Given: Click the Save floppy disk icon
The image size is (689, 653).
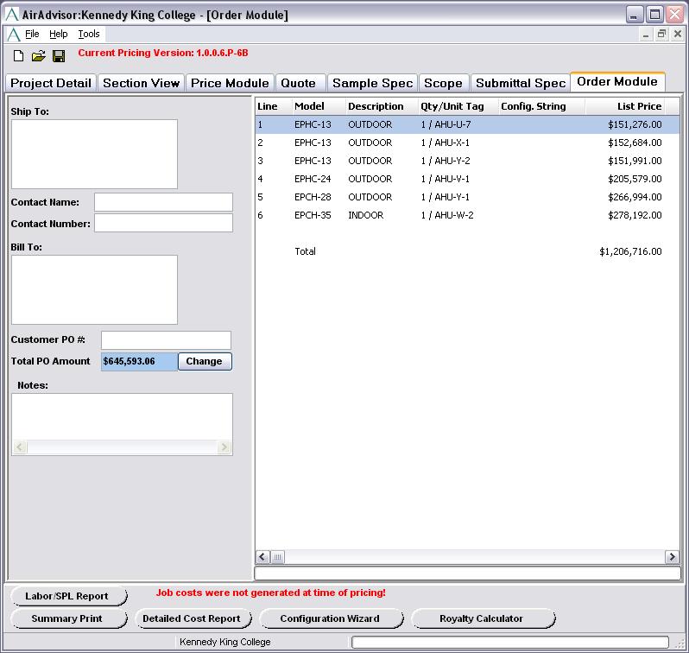Looking at the screenshot, I should tap(59, 56).
